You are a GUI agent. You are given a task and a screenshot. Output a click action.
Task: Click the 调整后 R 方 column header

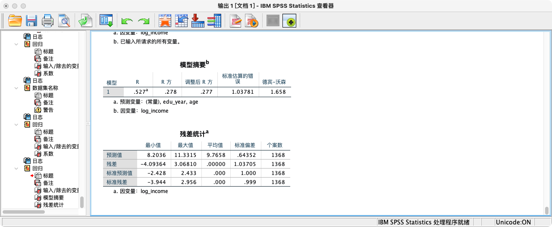tap(199, 82)
